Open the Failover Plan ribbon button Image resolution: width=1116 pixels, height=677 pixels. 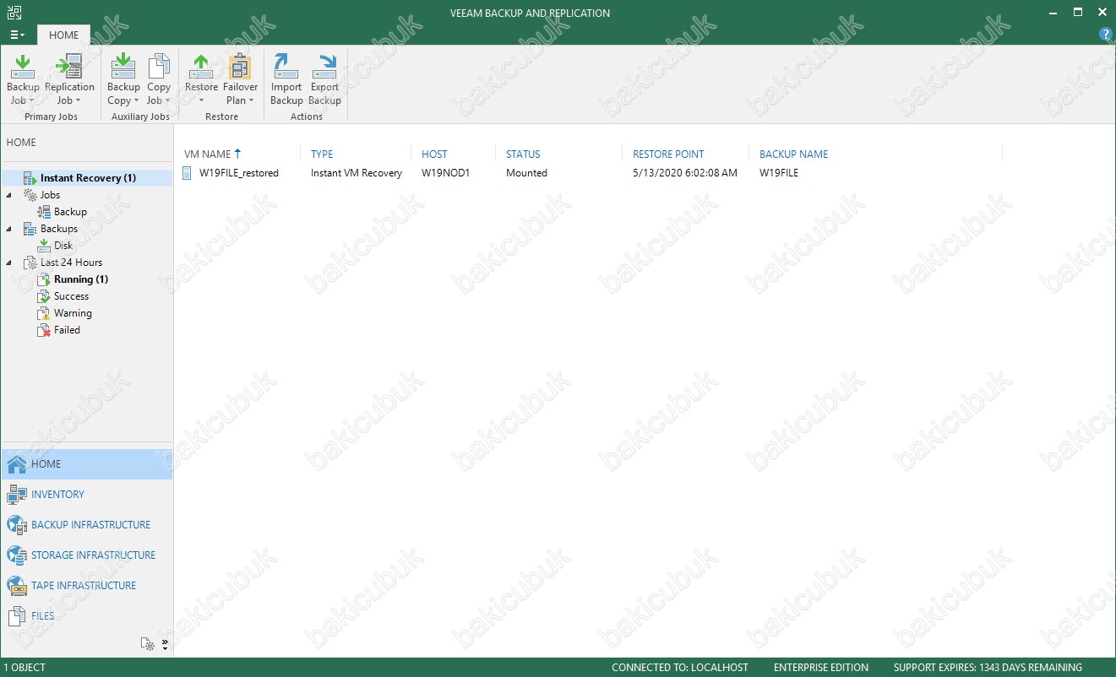click(x=241, y=79)
